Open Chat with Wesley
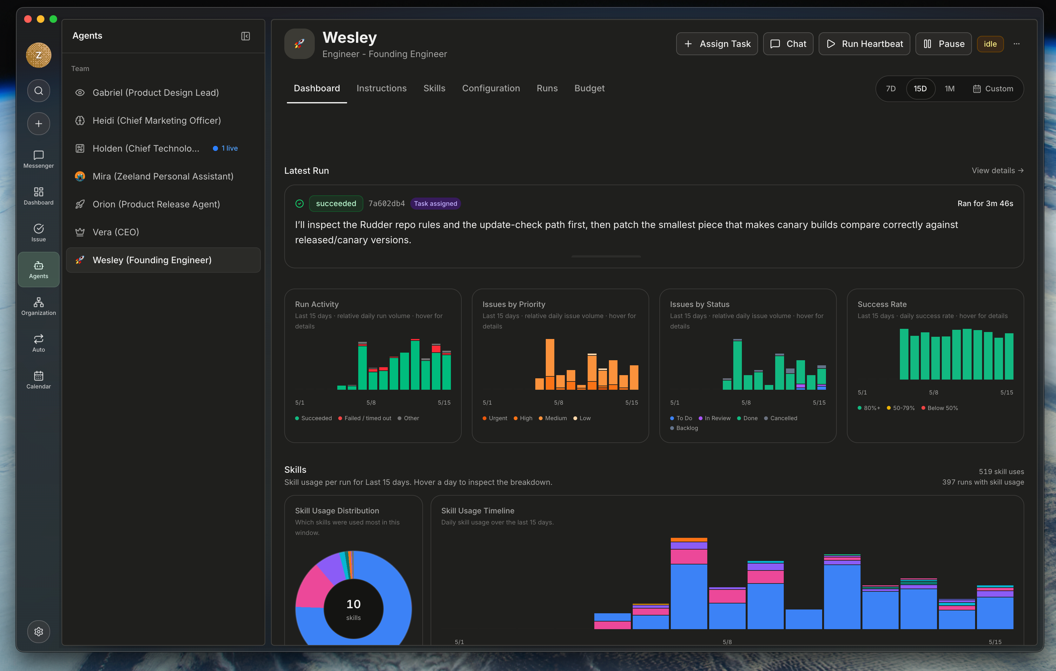 point(788,44)
